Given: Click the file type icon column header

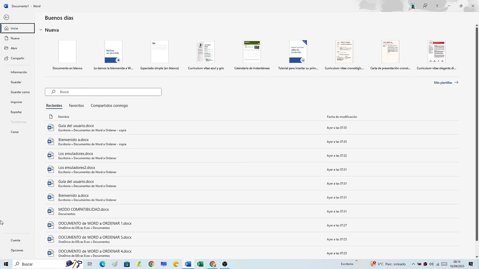Looking at the screenshot, I should [x=51, y=117].
